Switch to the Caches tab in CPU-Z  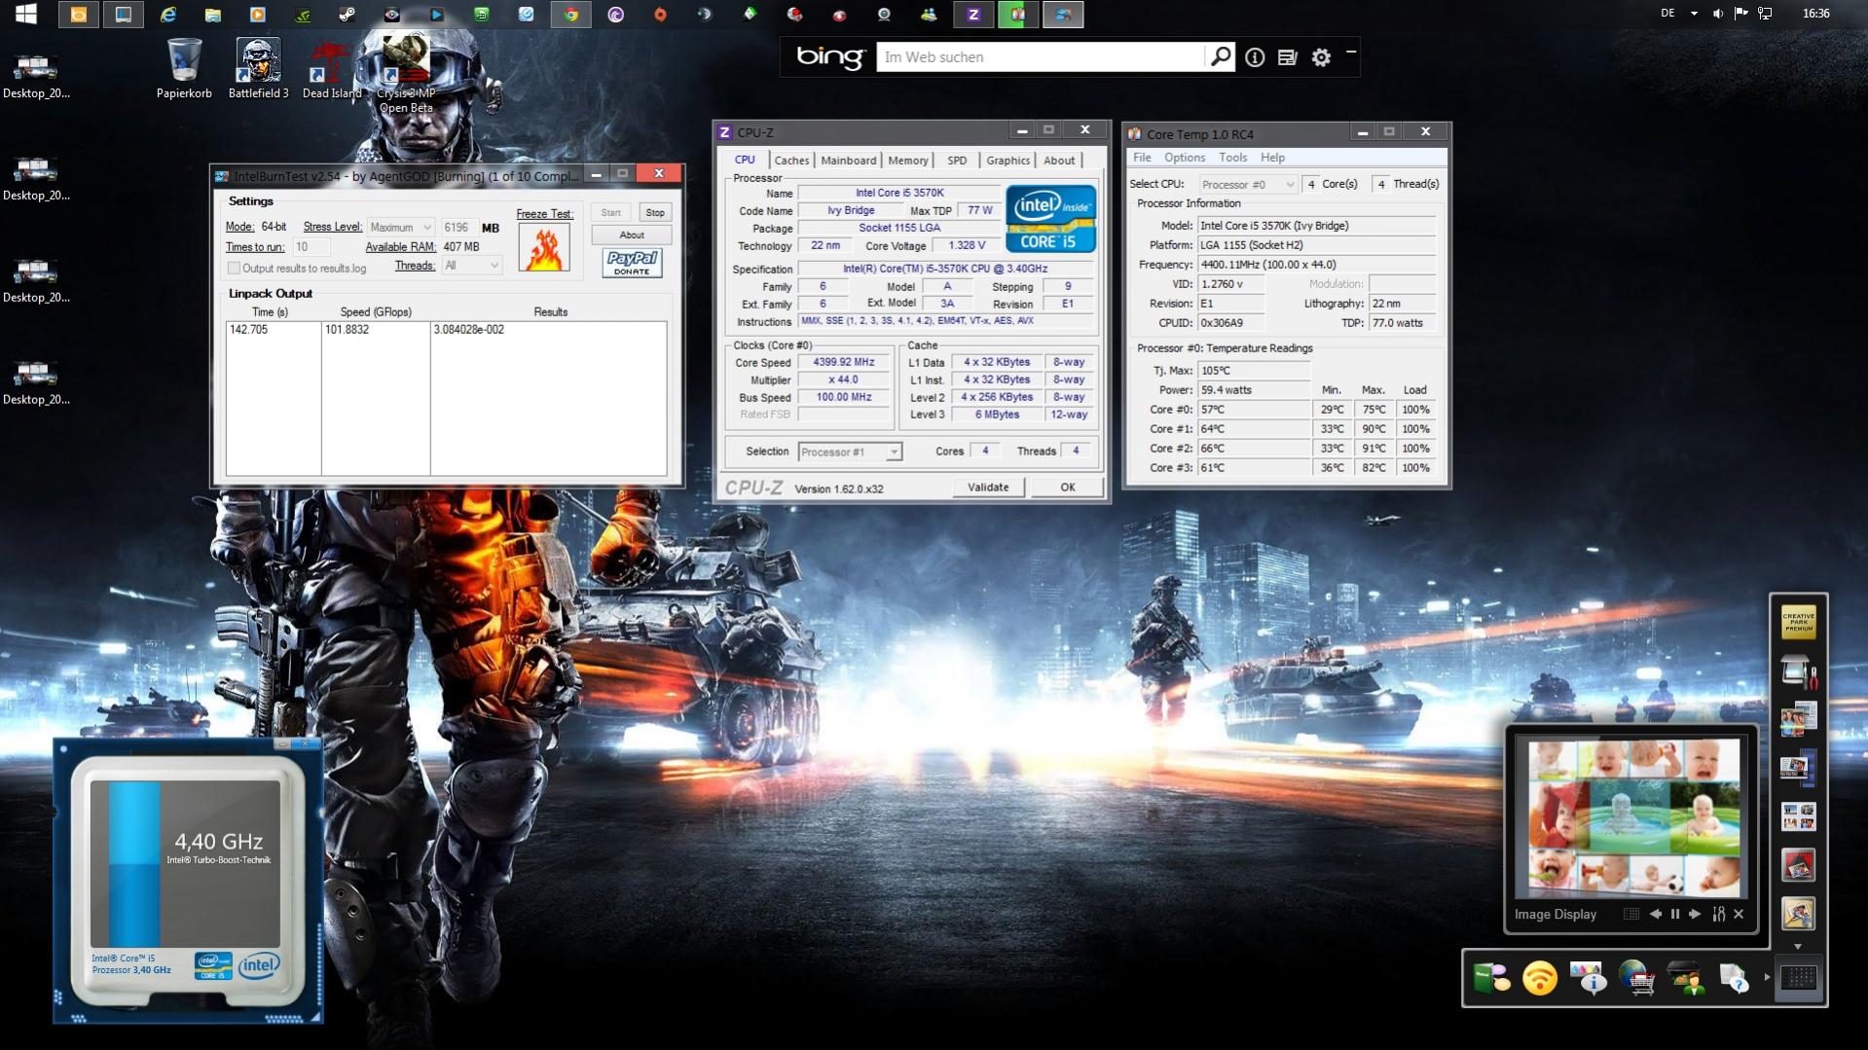pyautogui.click(x=791, y=161)
